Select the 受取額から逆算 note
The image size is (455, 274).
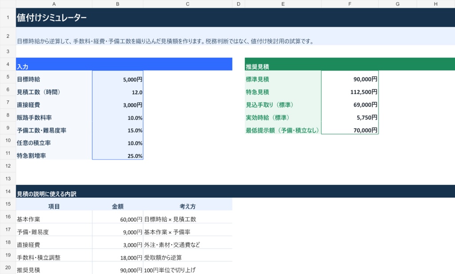pyautogui.click(x=188, y=255)
